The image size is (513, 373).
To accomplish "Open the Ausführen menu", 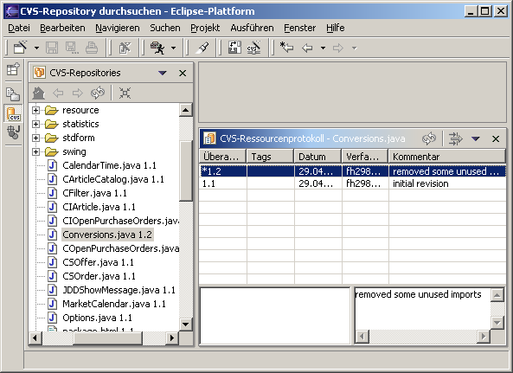I will pos(252,28).
